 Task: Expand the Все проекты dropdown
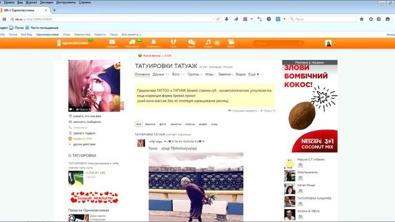[x=131, y=35]
